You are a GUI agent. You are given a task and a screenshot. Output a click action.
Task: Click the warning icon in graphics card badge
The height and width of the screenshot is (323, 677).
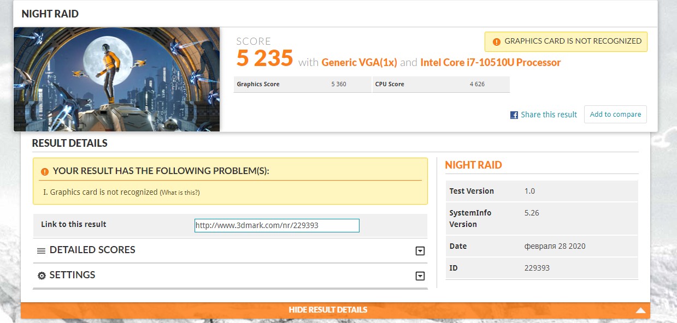(x=496, y=41)
